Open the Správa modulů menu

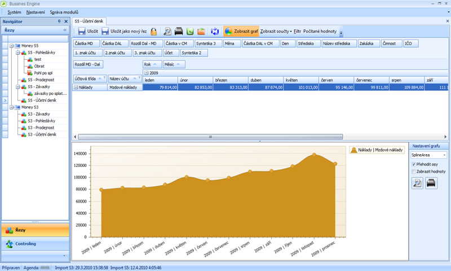pyautogui.click(x=64, y=12)
